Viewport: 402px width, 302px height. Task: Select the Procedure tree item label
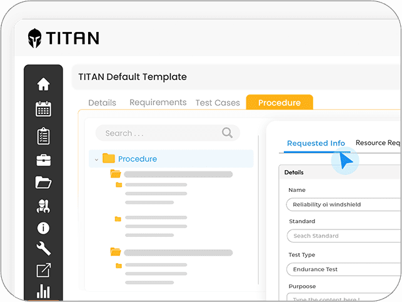tap(138, 159)
